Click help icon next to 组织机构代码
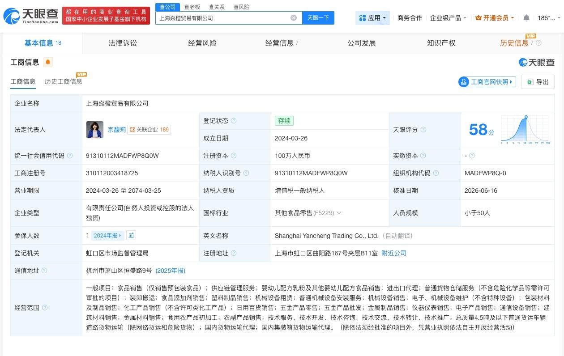 point(436,173)
